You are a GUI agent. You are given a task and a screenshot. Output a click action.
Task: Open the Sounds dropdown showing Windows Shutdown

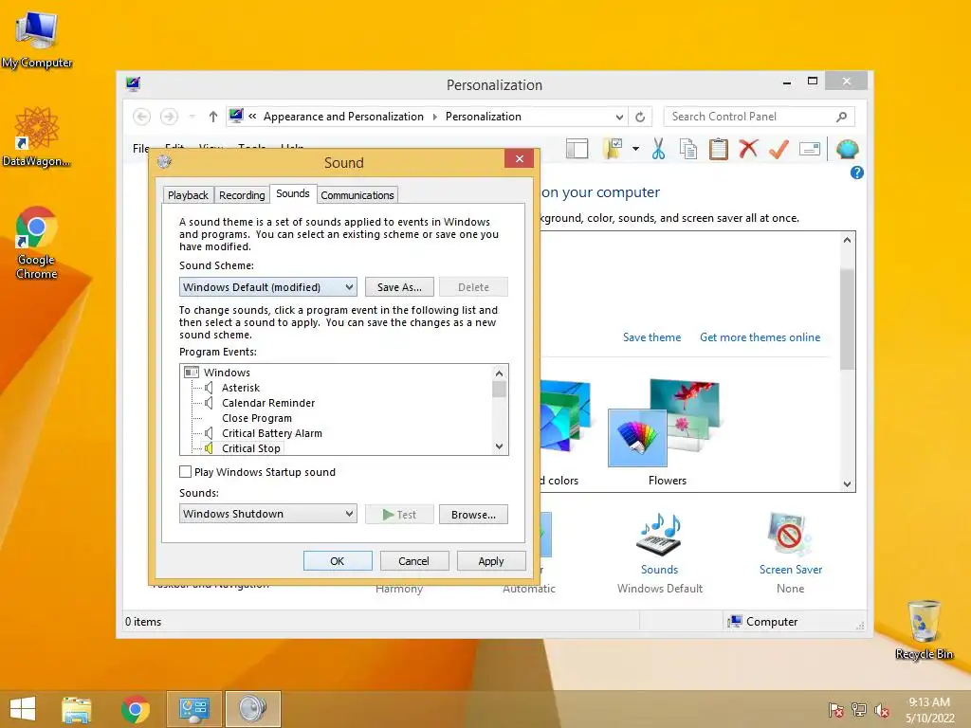click(x=268, y=514)
